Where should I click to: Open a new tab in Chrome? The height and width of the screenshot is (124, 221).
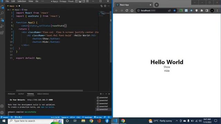tap(156, 5)
